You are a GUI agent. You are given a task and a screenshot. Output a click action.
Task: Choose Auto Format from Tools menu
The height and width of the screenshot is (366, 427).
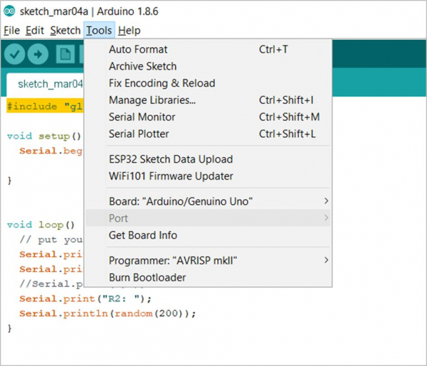[x=138, y=50]
